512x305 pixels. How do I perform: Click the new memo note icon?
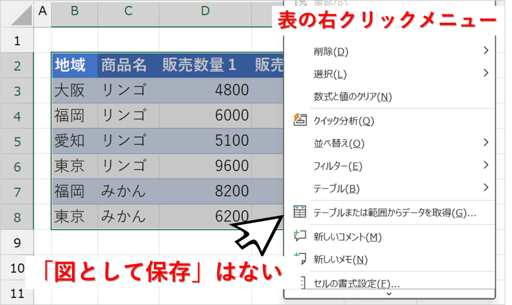(x=300, y=259)
